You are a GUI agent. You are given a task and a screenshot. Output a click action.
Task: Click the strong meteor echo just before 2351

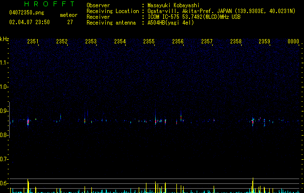point(28,122)
